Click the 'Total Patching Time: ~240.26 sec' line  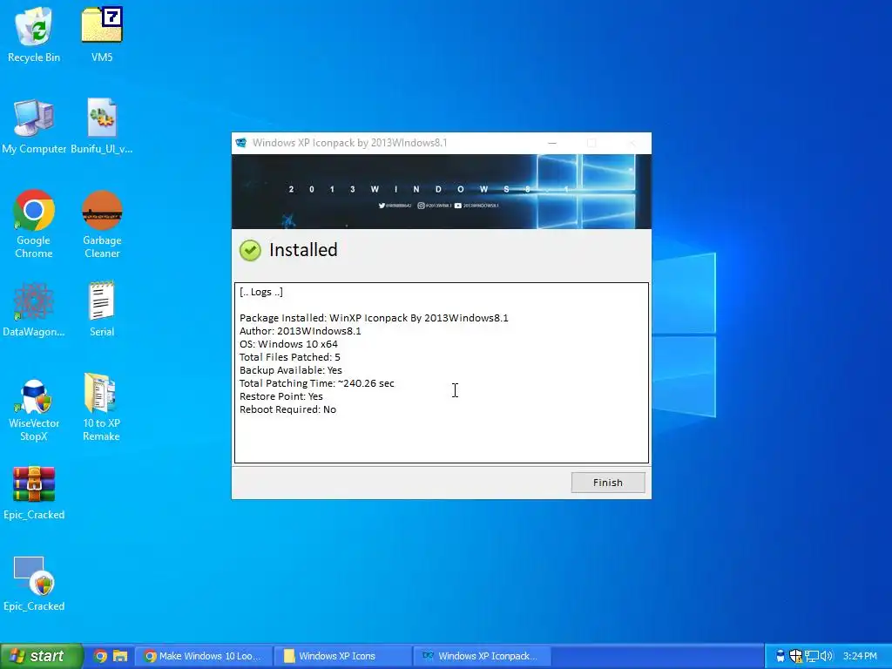(x=317, y=383)
